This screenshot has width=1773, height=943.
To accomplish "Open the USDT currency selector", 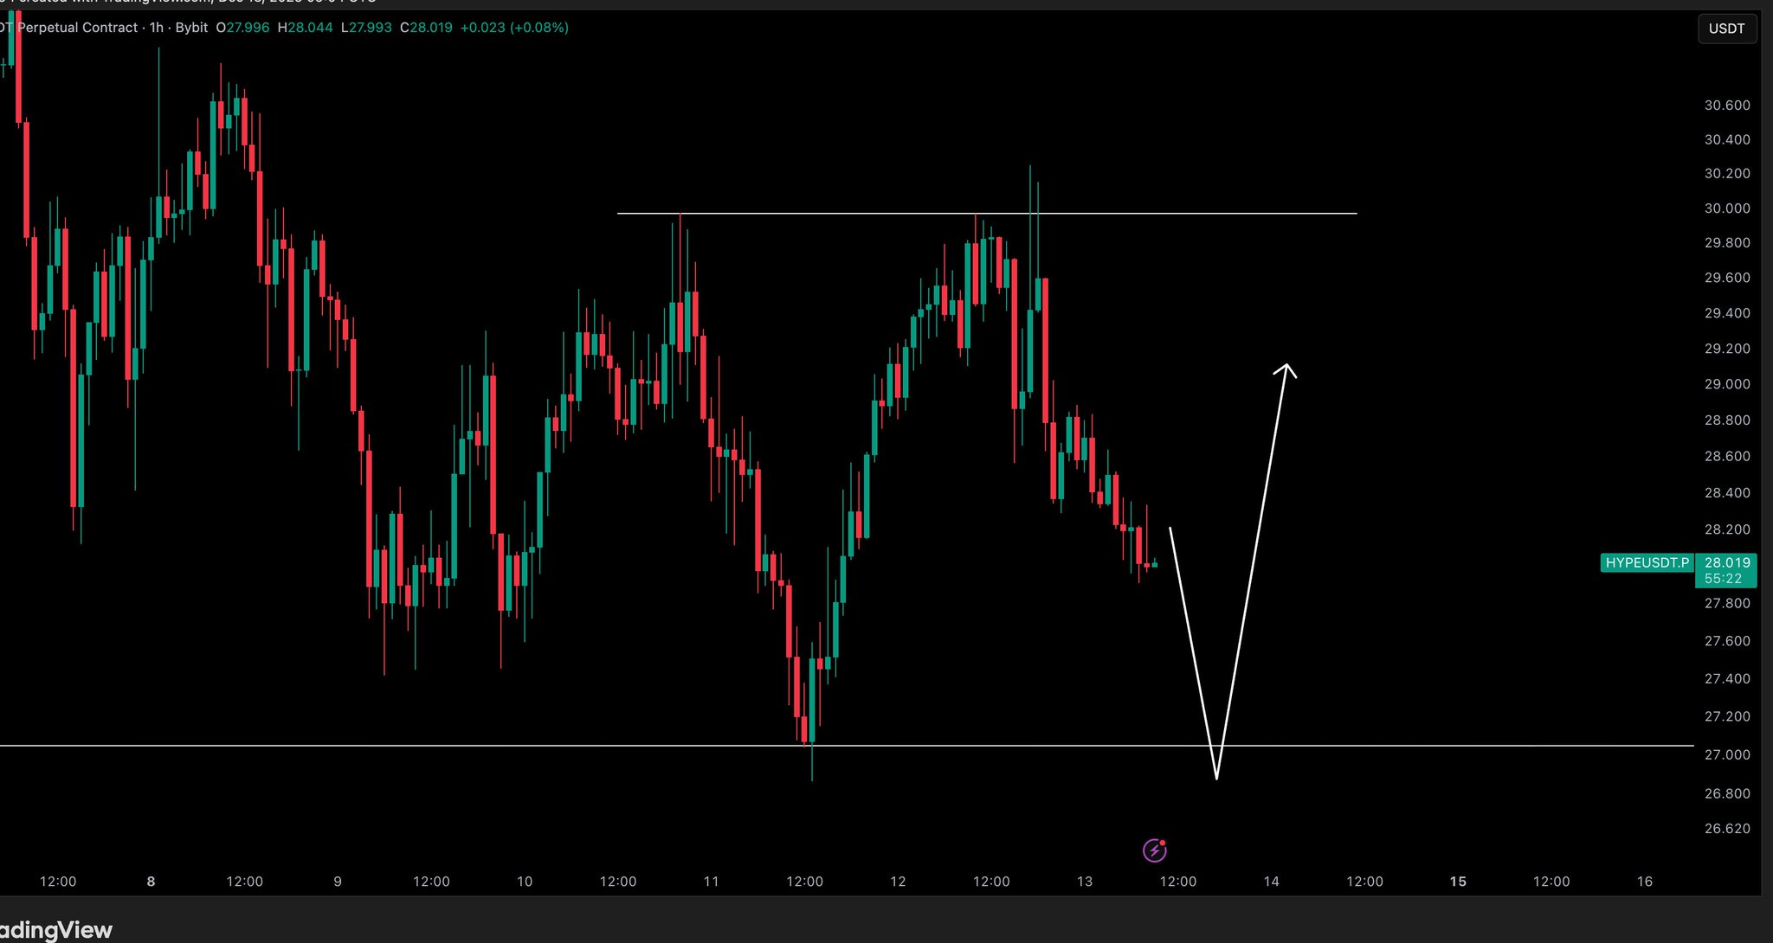I will [1726, 29].
